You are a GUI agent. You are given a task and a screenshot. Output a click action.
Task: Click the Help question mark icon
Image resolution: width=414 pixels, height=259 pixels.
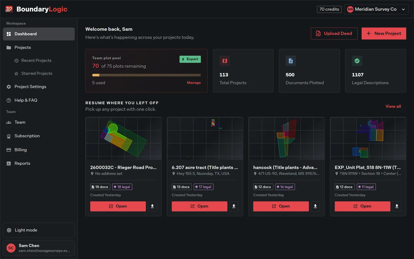click(9, 100)
